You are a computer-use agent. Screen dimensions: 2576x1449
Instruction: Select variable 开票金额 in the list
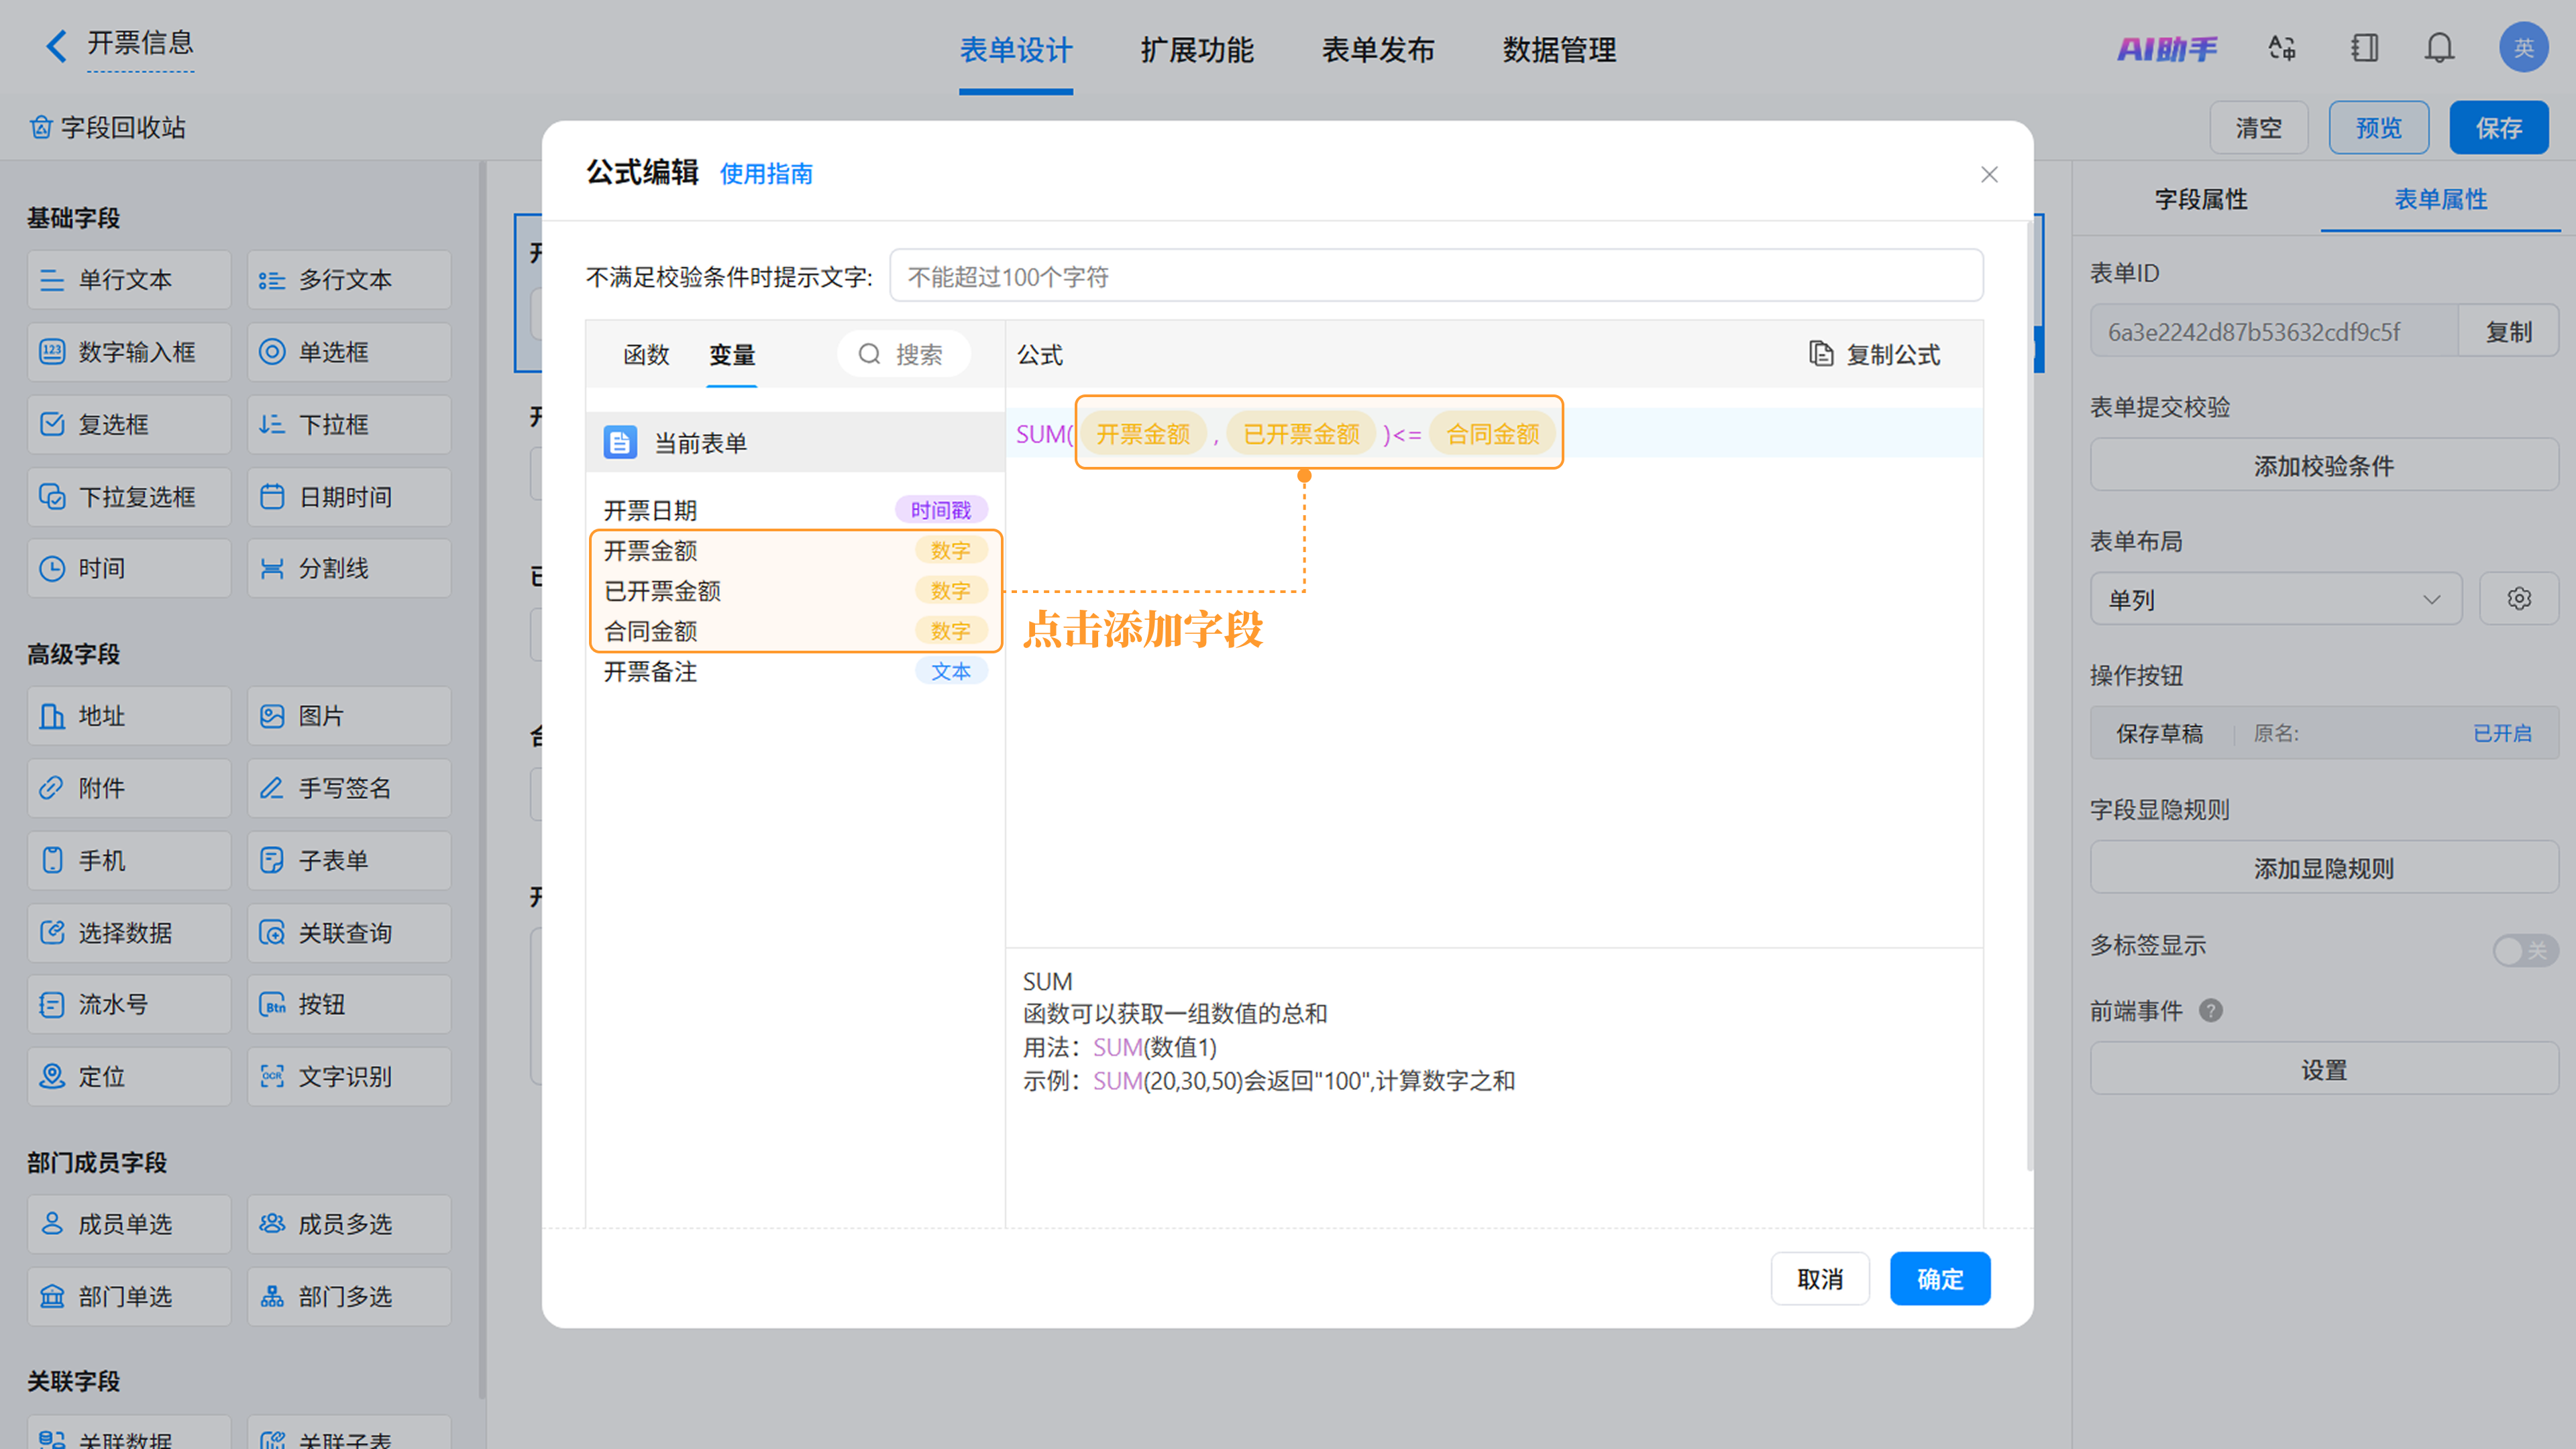(x=795, y=550)
